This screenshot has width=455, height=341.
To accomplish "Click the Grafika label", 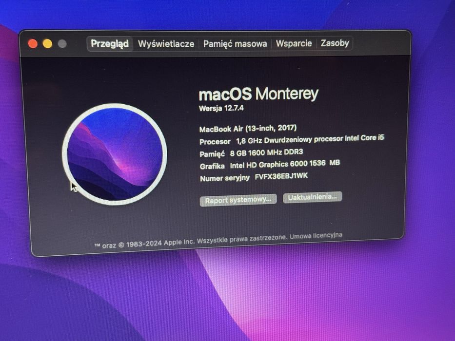I will pyautogui.click(x=212, y=166).
